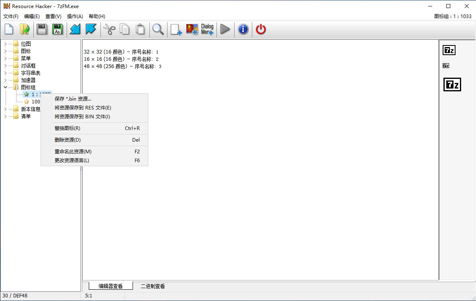Click the yellow star icon of item 100

coord(27,101)
